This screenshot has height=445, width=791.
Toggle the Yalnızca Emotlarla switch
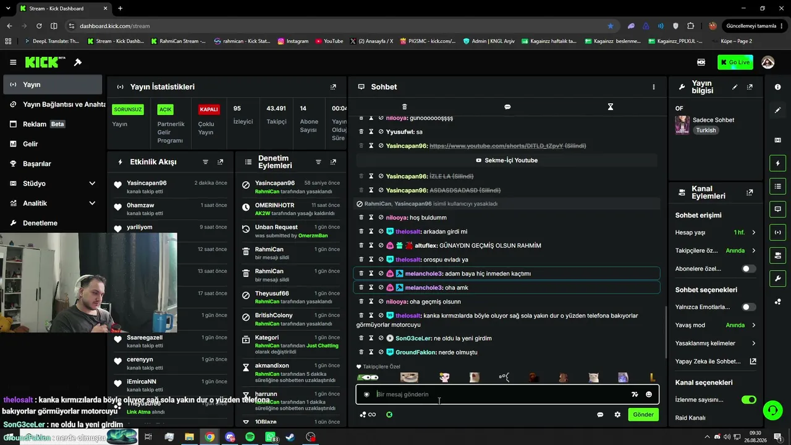(x=748, y=307)
